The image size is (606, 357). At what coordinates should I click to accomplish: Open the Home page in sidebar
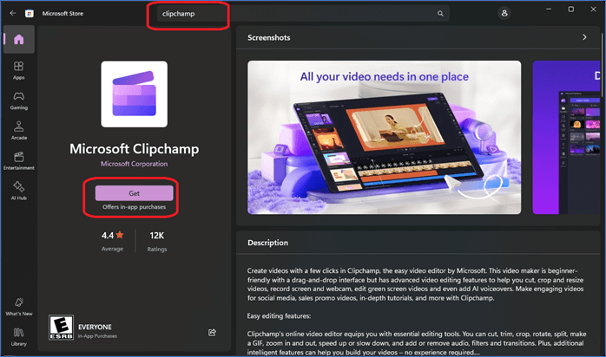pos(19,39)
